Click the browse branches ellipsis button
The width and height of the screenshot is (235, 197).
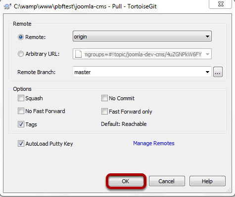point(218,72)
